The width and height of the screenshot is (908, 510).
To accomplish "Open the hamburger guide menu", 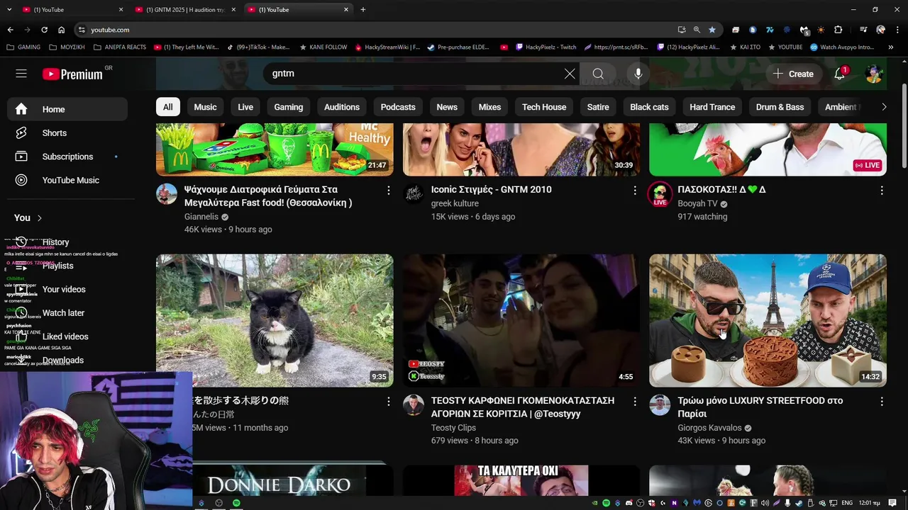I will (x=21, y=74).
